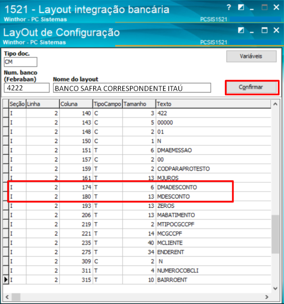Viewport: 284px width, 304px height.
Task: Select the MABATIMENTO cell
Action: (x=213, y=215)
